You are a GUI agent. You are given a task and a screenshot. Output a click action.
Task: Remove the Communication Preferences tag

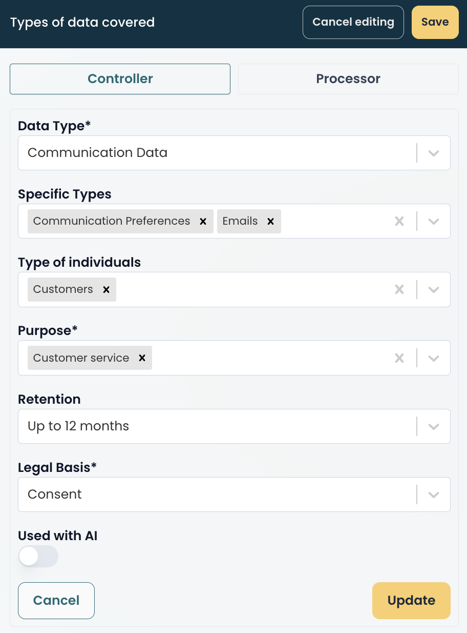tap(203, 221)
